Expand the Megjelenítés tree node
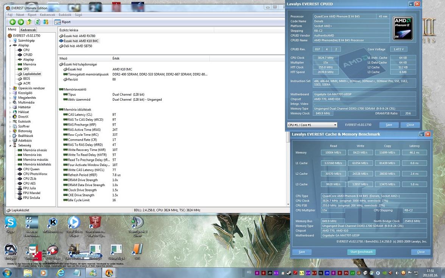This screenshot has height=278, width=445. pos(10,98)
